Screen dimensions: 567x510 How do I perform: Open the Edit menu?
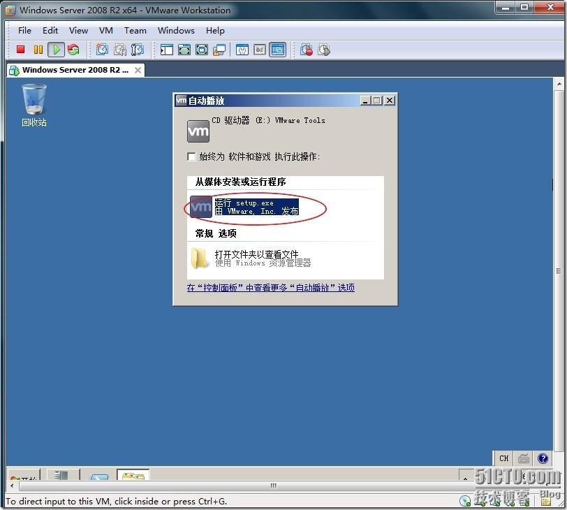point(50,30)
